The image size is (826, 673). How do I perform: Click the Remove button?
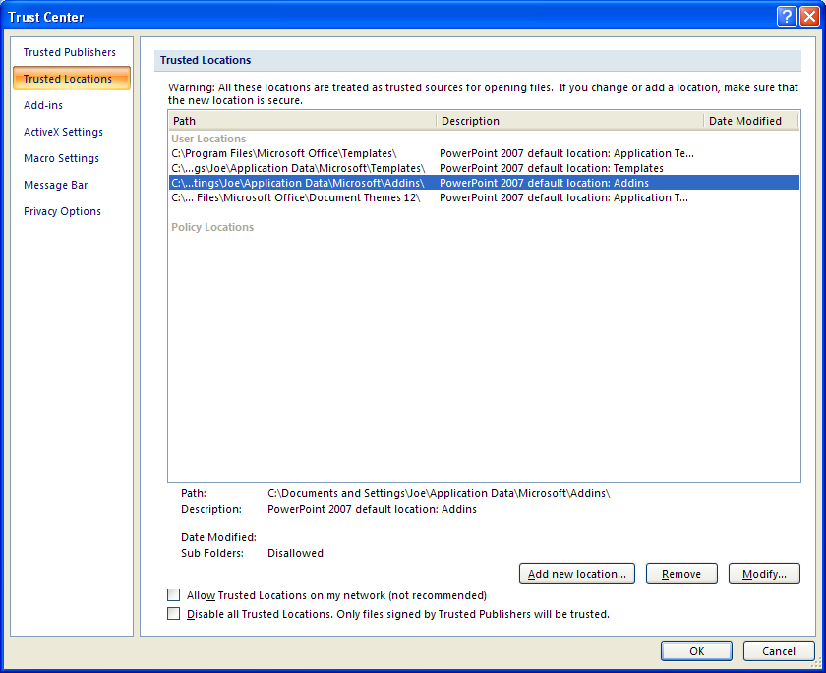click(681, 574)
